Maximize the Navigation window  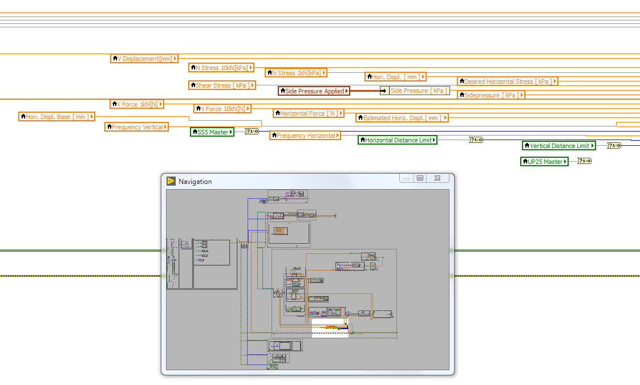coord(420,178)
